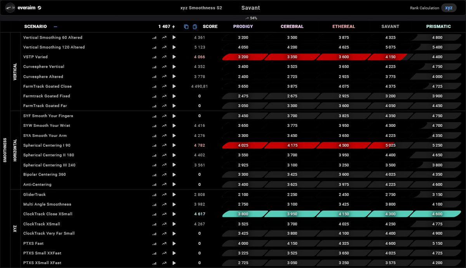Click the PRODIGY rank column header

[243, 26]
